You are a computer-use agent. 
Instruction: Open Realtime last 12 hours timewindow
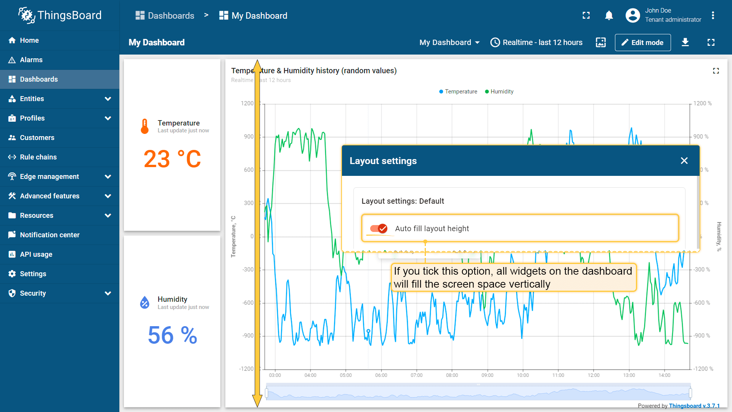coord(536,42)
